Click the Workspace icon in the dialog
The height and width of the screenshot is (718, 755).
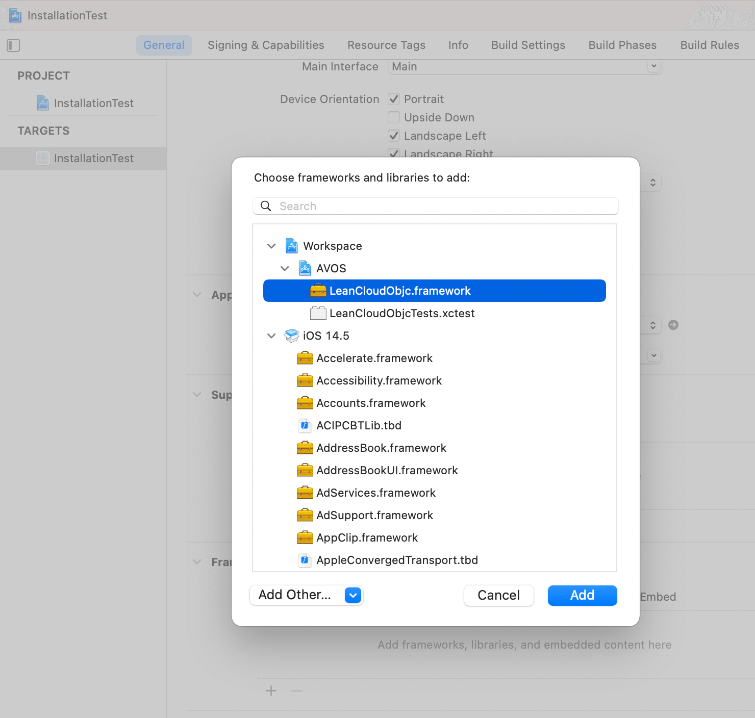(x=291, y=245)
